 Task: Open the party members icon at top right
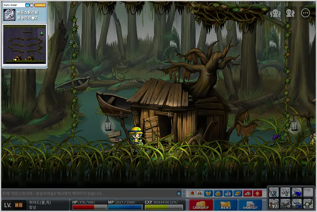click(275, 13)
